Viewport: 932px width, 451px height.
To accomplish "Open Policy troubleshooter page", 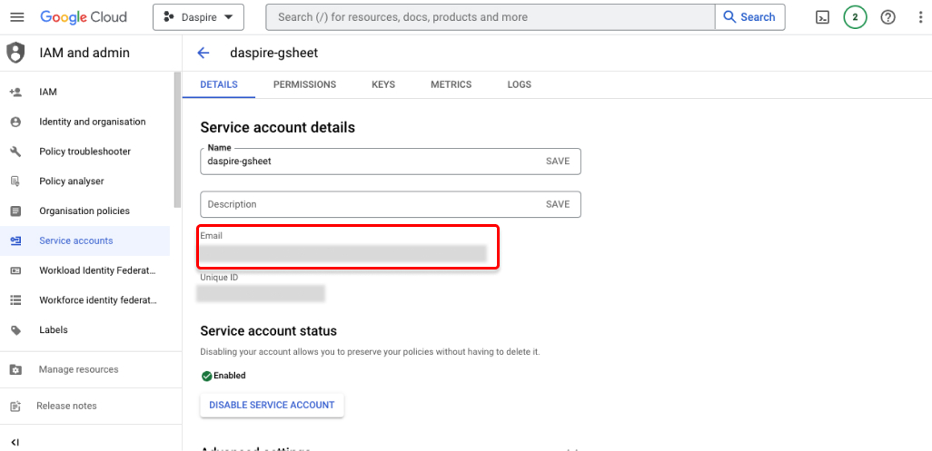I will (85, 152).
